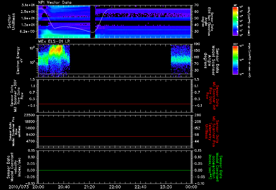Click the "1.9e+01" sector tick label
The height and width of the screenshot is (190, 276).
[x=28, y=18]
